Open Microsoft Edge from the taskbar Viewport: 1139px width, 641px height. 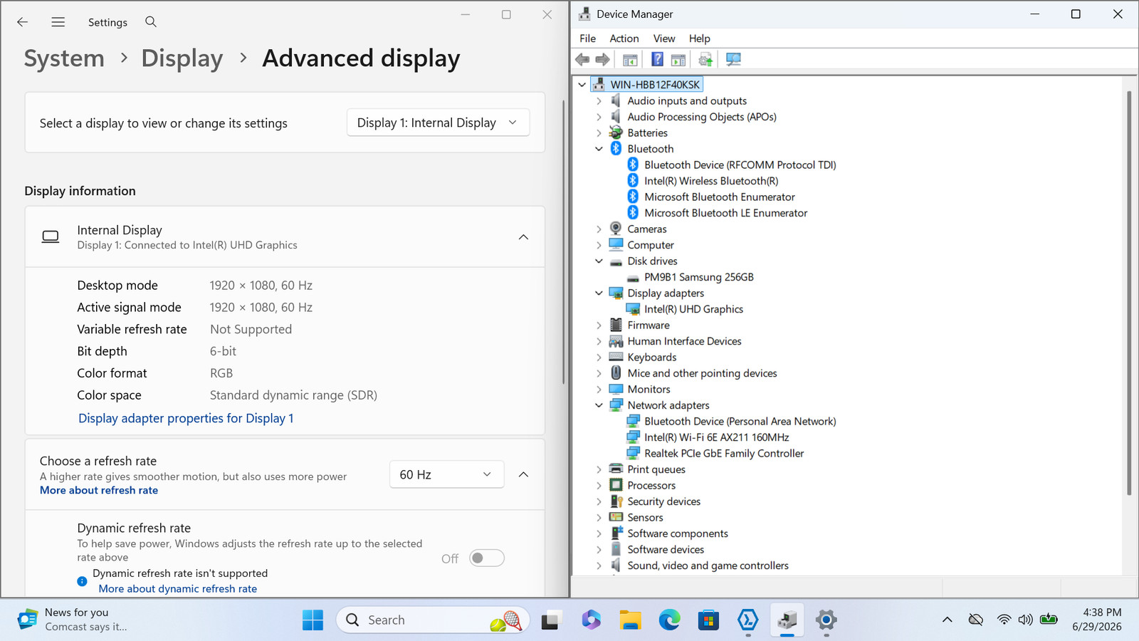(x=669, y=620)
